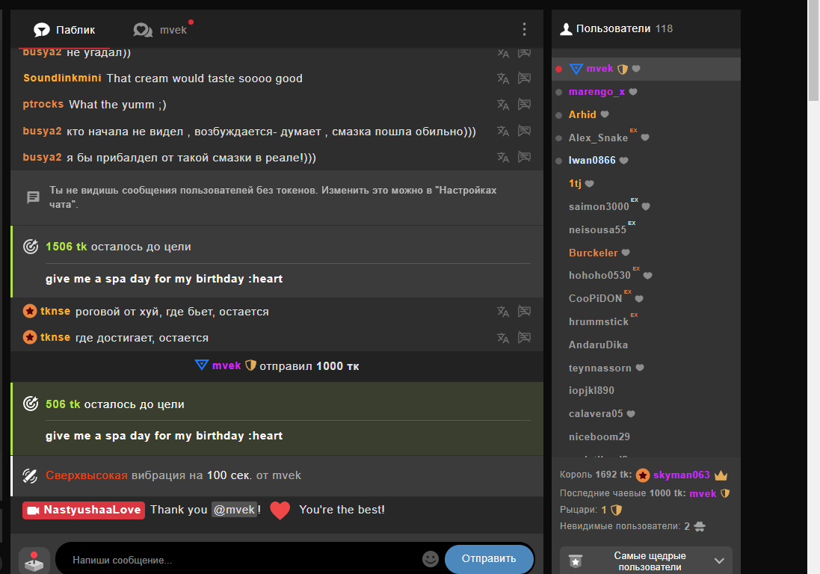Click the NastyushaaLove broadcaster name badge

click(x=84, y=510)
